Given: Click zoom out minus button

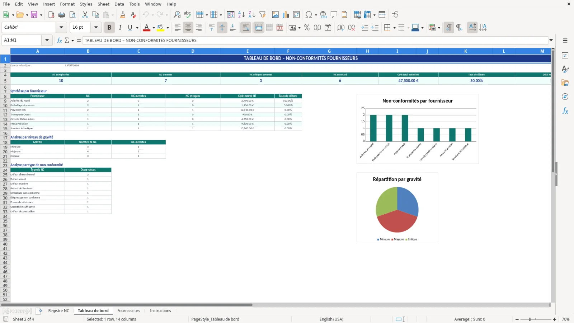Looking at the screenshot, I should [x=517, y=319].
